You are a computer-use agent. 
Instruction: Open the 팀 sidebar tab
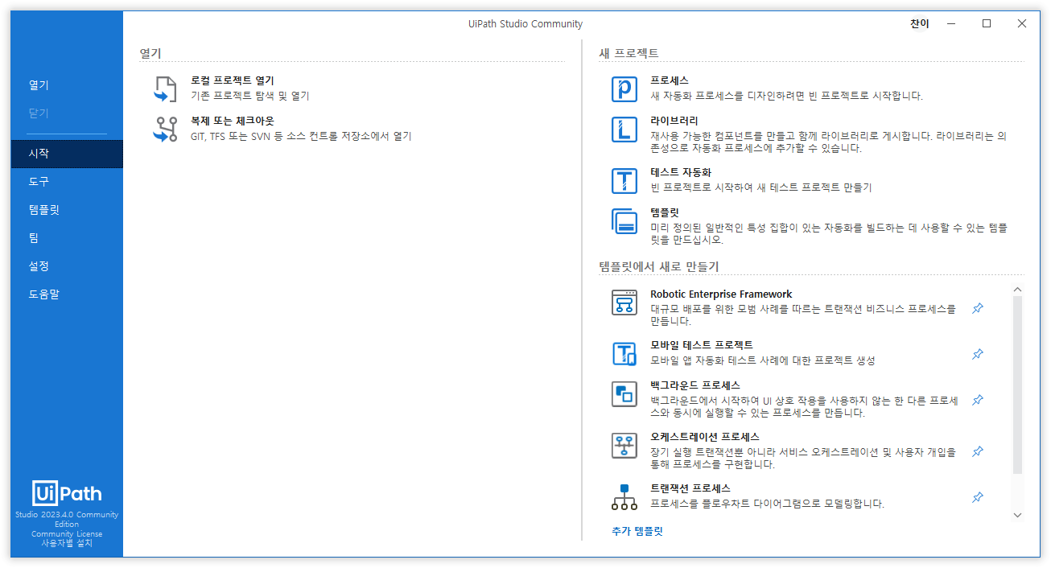point(67,238)
